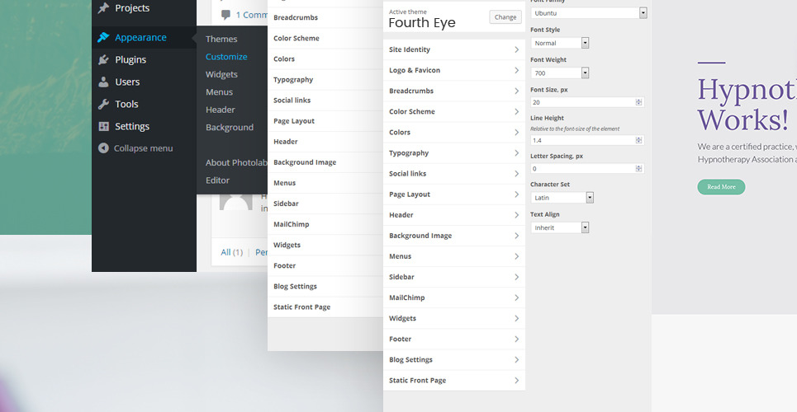Open the Font Weight dropdown
Image resolution: width=797 pixels, height=412 pixels.
pos(585,73)
